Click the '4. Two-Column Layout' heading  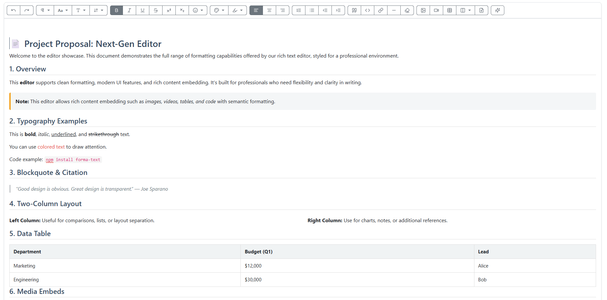coord(45,204)
